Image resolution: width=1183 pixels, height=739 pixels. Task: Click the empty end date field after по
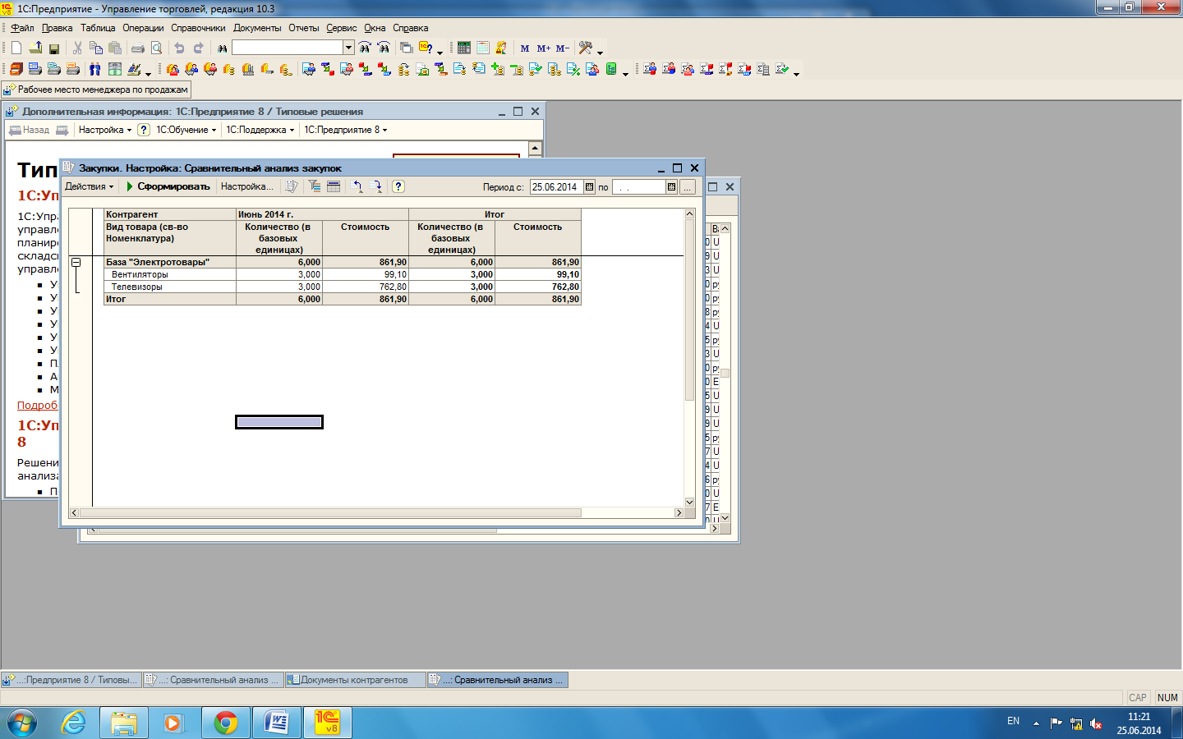pos(638,187)
